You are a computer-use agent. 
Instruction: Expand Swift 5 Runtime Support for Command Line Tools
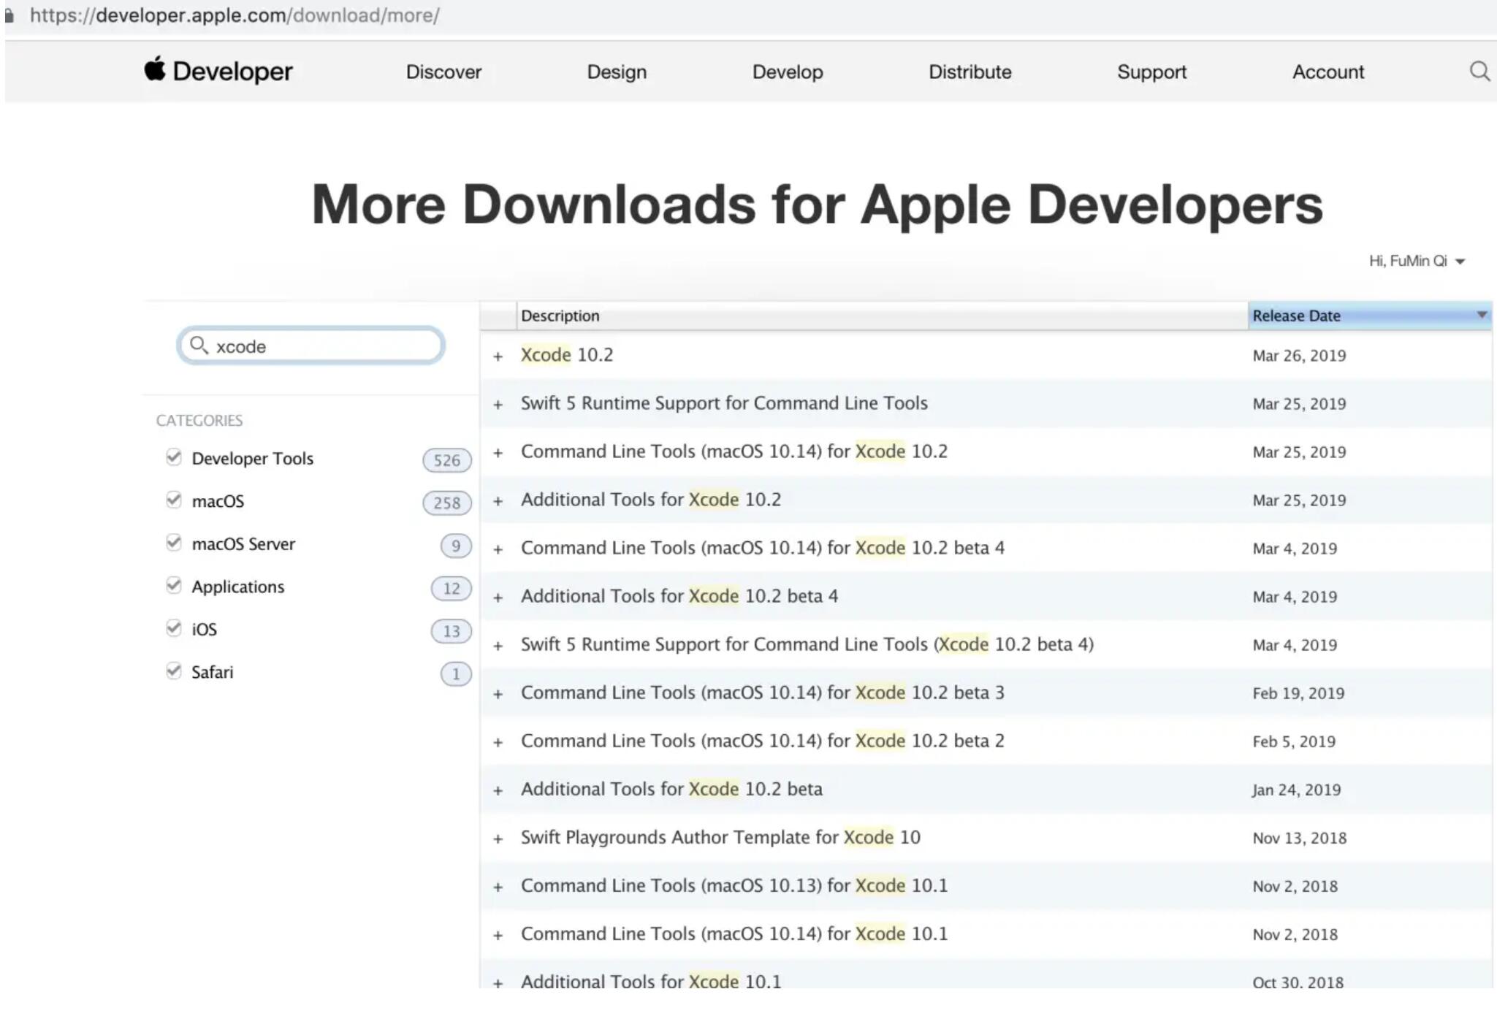coord(498,405)
